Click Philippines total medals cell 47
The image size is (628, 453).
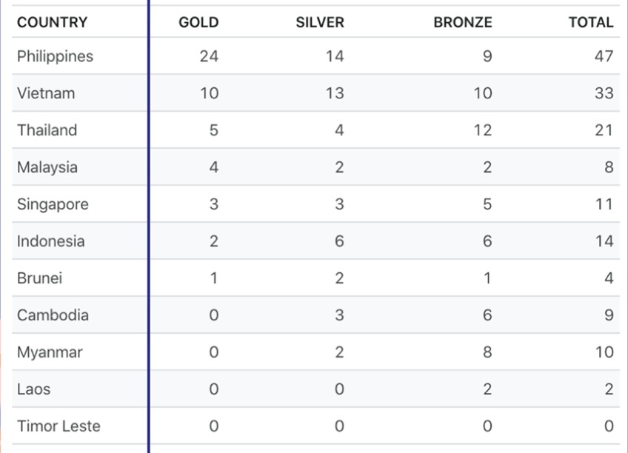click(604, 56)
